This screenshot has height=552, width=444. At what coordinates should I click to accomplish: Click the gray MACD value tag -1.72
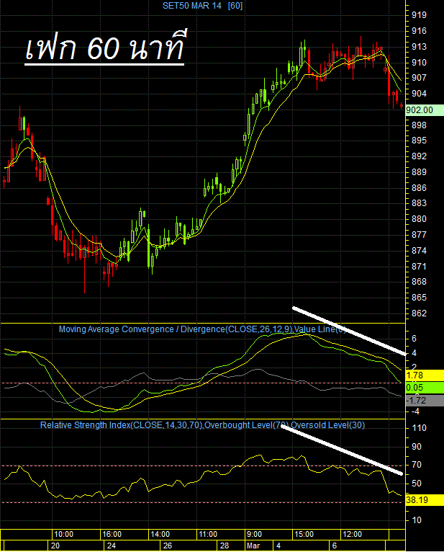pyautogui.click(x=425, y=400)
